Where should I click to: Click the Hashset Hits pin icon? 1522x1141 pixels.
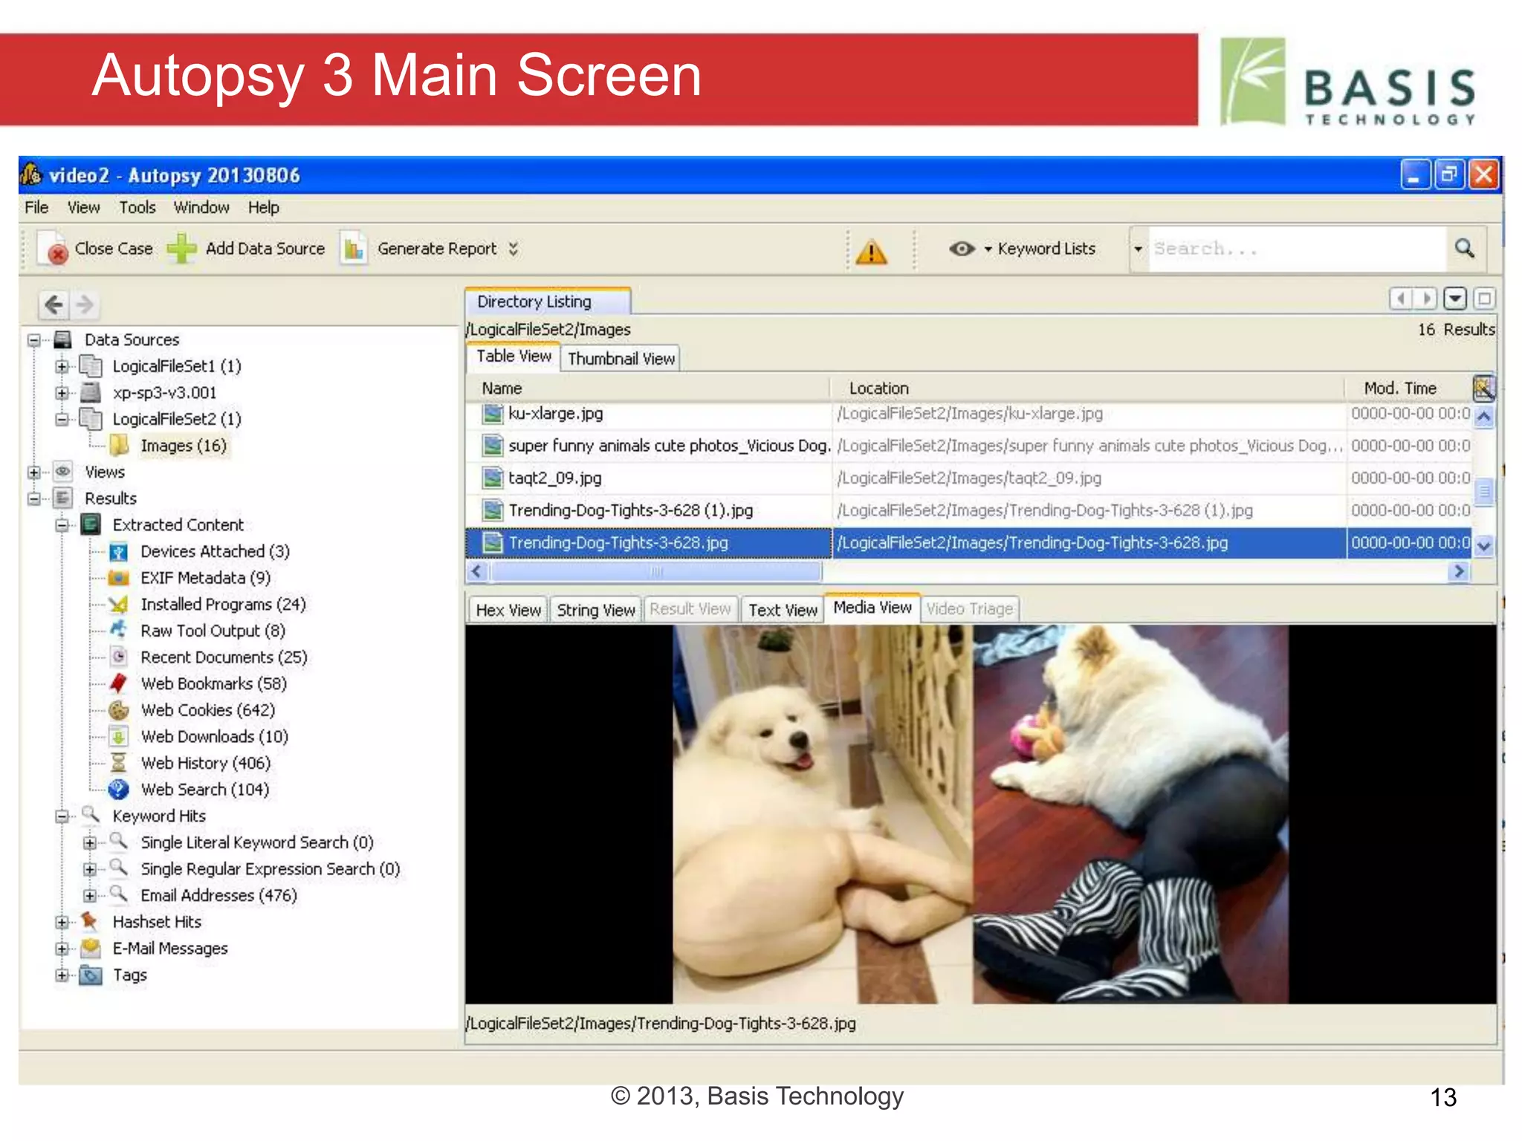point(90,922)
